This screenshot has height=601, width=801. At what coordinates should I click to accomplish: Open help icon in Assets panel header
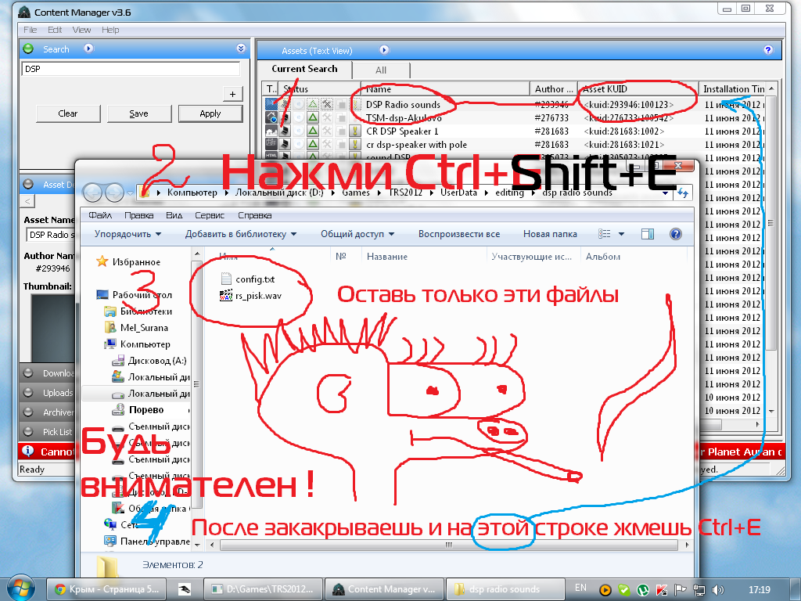tap(768, 50)
